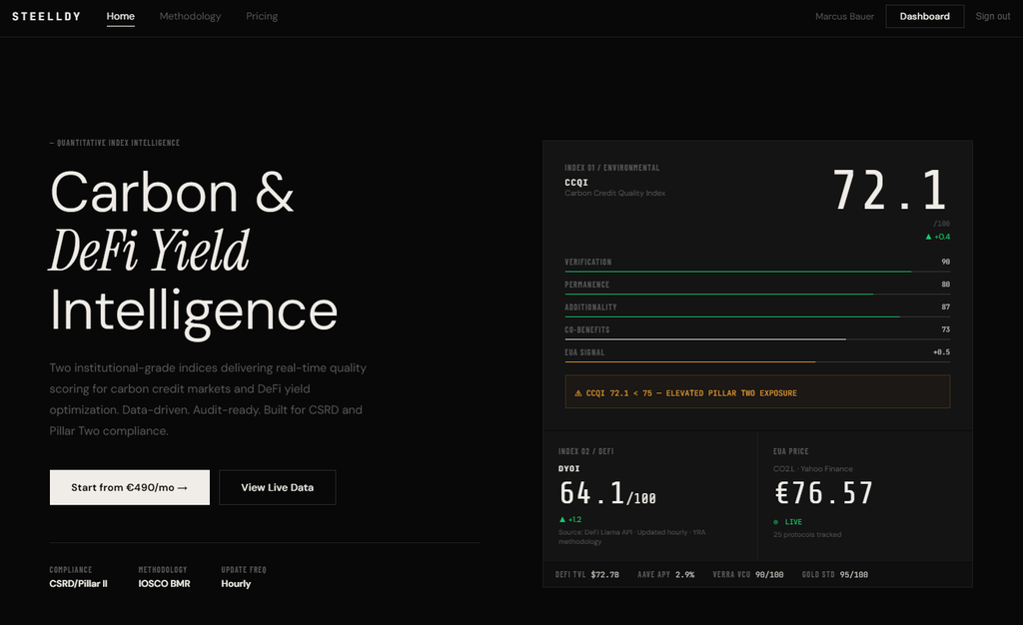This screenshot has height=625, width=1023.
Task: Click the View Live Data button
Action: pyautogui.click(x=278, y=487)
